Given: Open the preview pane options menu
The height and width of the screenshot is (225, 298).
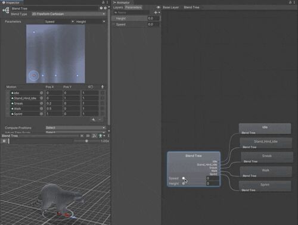Looking at the screenshot, I should click(108, 136).
